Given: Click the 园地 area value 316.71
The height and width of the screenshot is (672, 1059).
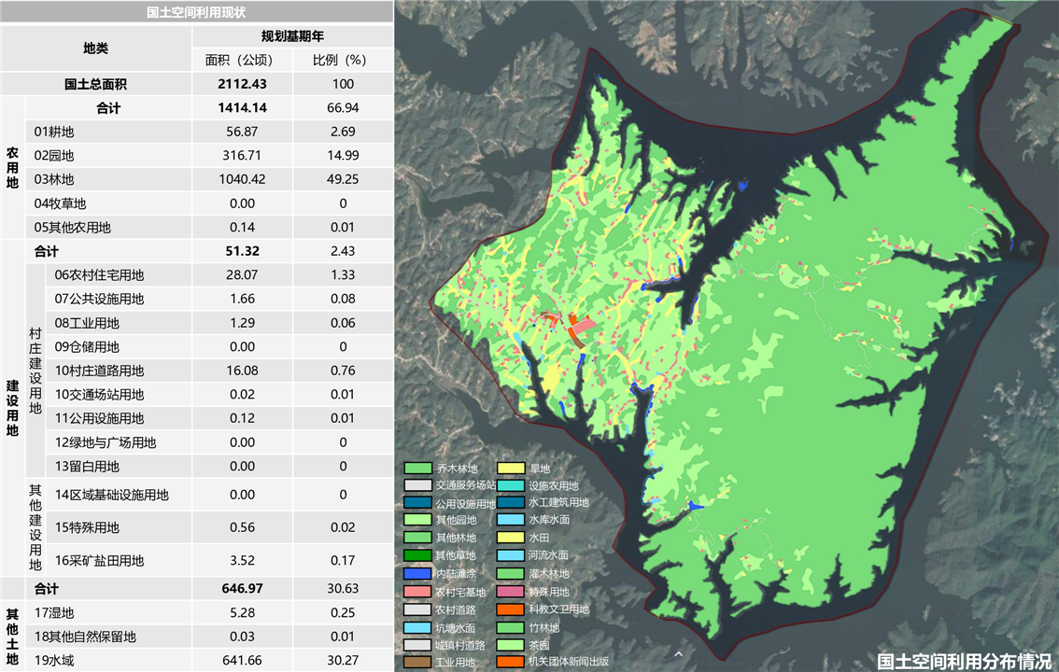Looking at the screenshot, I should [x=242, y=156].
